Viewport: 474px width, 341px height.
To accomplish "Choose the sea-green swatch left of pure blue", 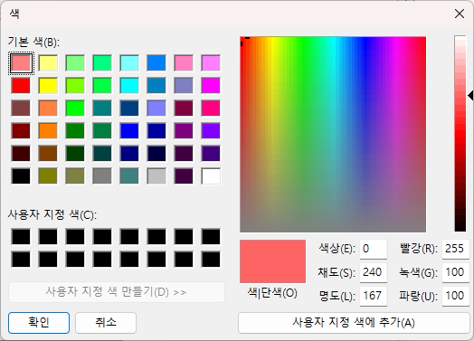I will [102, 131].
